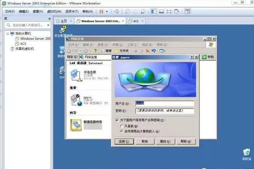Select 我的计算机 in the library tree

pyautogui.click(x=23, y=34)
